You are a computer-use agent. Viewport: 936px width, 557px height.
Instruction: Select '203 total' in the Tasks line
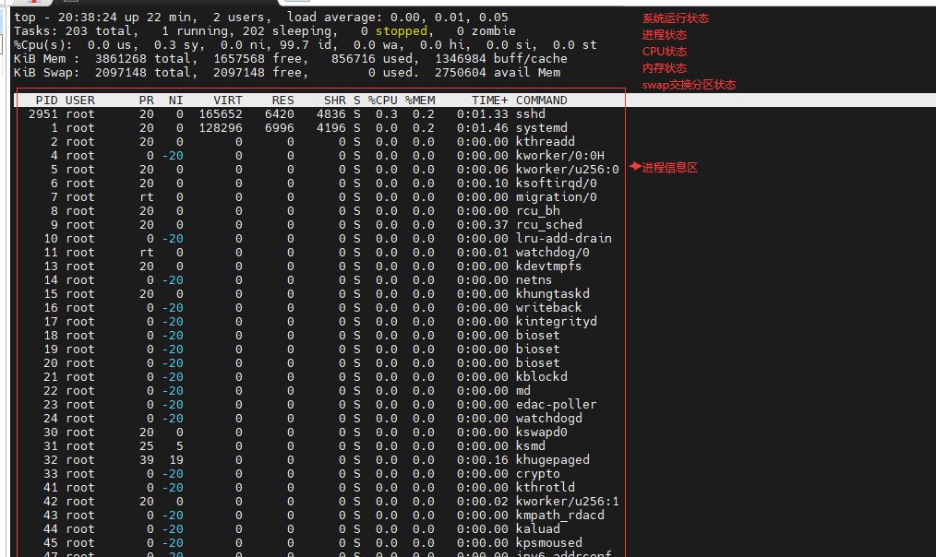99,31
